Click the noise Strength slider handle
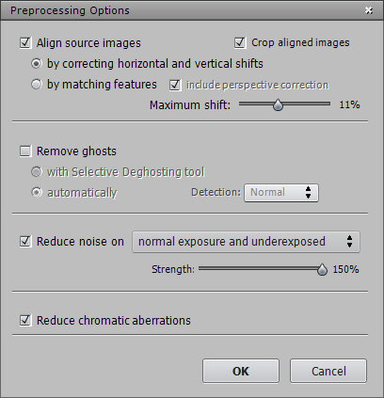384x398 pixels. 322,270
